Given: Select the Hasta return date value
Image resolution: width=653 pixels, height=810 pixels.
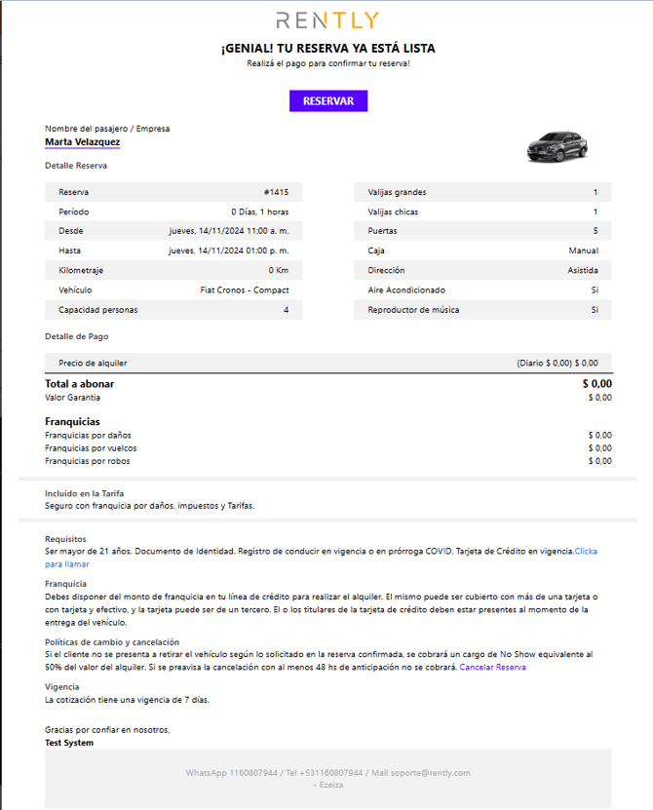Looking at the screenshot, I should 228,251.
